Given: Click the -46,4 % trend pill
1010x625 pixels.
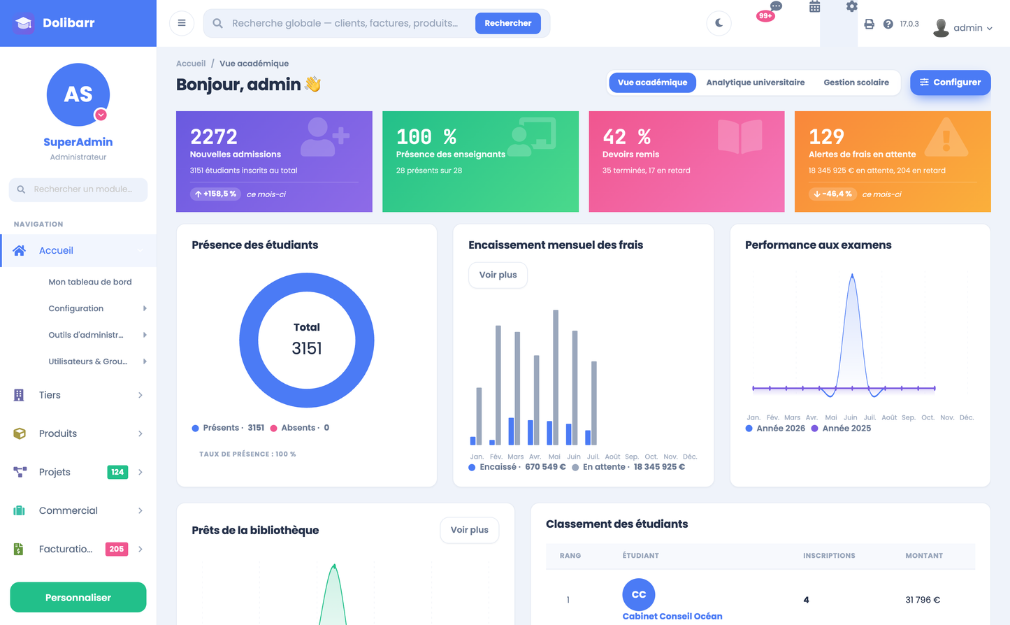Looking at the screenshot, I should (832, 194).
